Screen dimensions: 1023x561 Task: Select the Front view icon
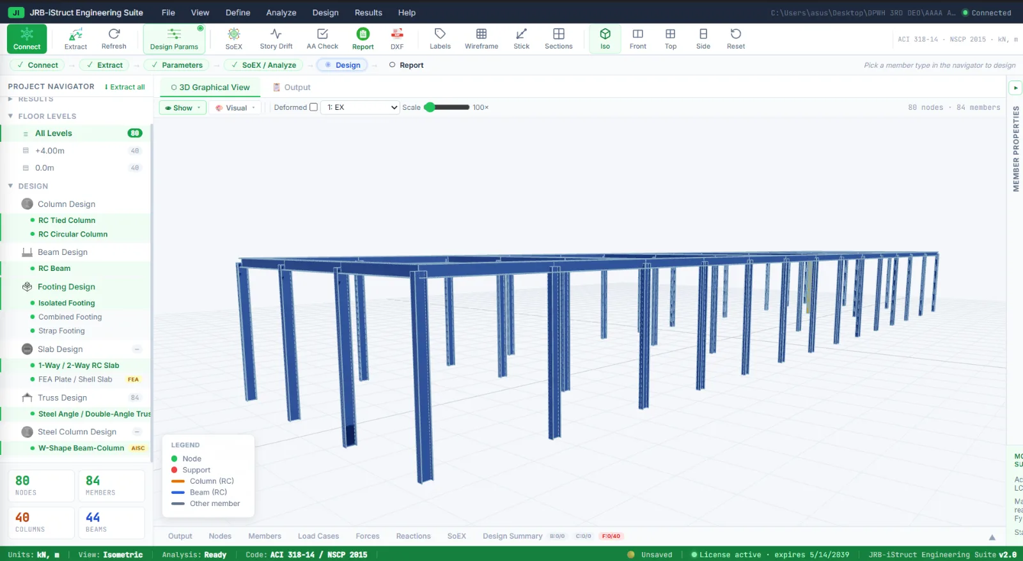[638, 38]
